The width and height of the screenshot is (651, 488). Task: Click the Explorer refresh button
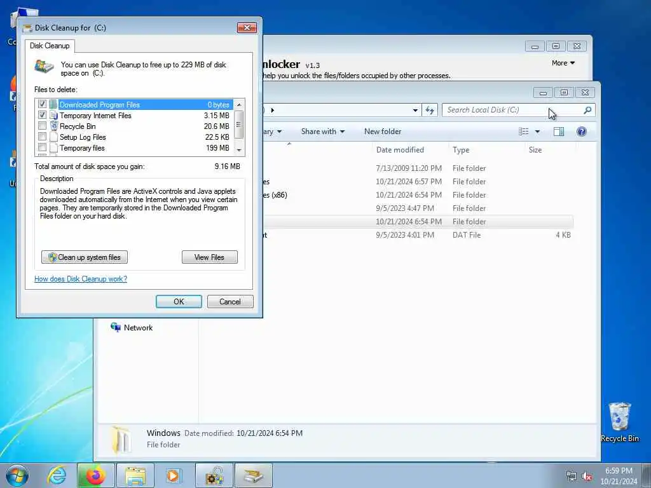[x=430, y=110]
